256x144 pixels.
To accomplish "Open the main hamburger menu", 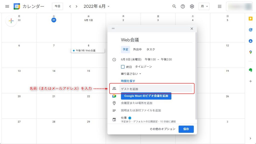I will click(x=7, y=6).
